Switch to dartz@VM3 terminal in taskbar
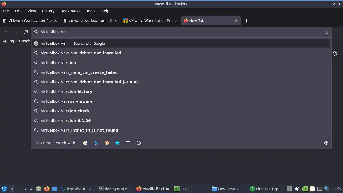This screenshot has width=343, height=193. 116,189
